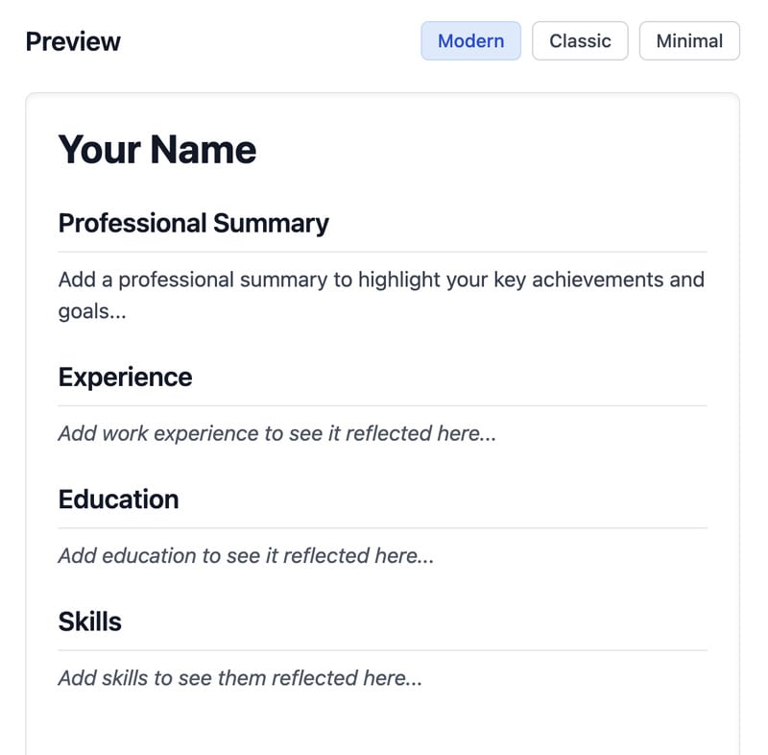Click the divider line under Skills heading
Screen dimensions: 768x755
pyautogui.click(x=382, y=650)
